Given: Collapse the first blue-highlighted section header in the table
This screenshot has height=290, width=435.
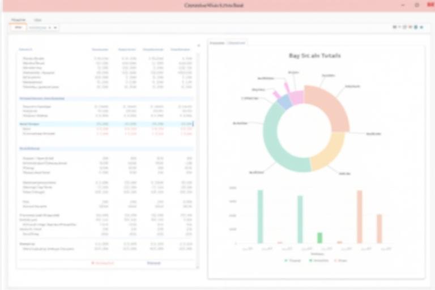Looking at the screenshot, I should click(42, 98).
